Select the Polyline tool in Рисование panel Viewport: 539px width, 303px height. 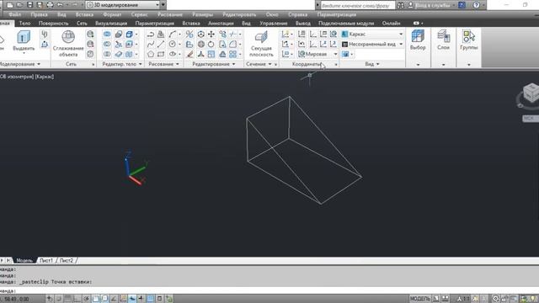tap(151, 34)
